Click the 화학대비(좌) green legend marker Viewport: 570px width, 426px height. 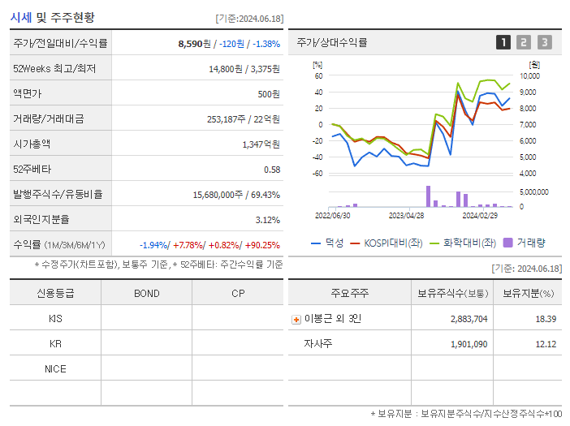pos(434,243)
